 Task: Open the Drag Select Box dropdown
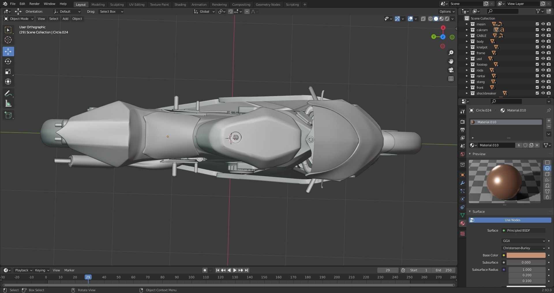[x=111, y=12]
